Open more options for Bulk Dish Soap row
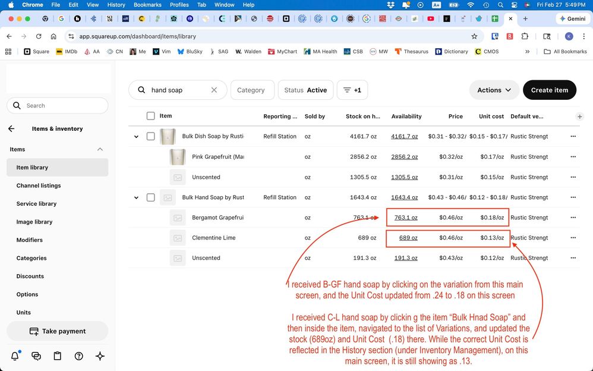The width and height of the screenshot is (593, 371). (573, 136)
